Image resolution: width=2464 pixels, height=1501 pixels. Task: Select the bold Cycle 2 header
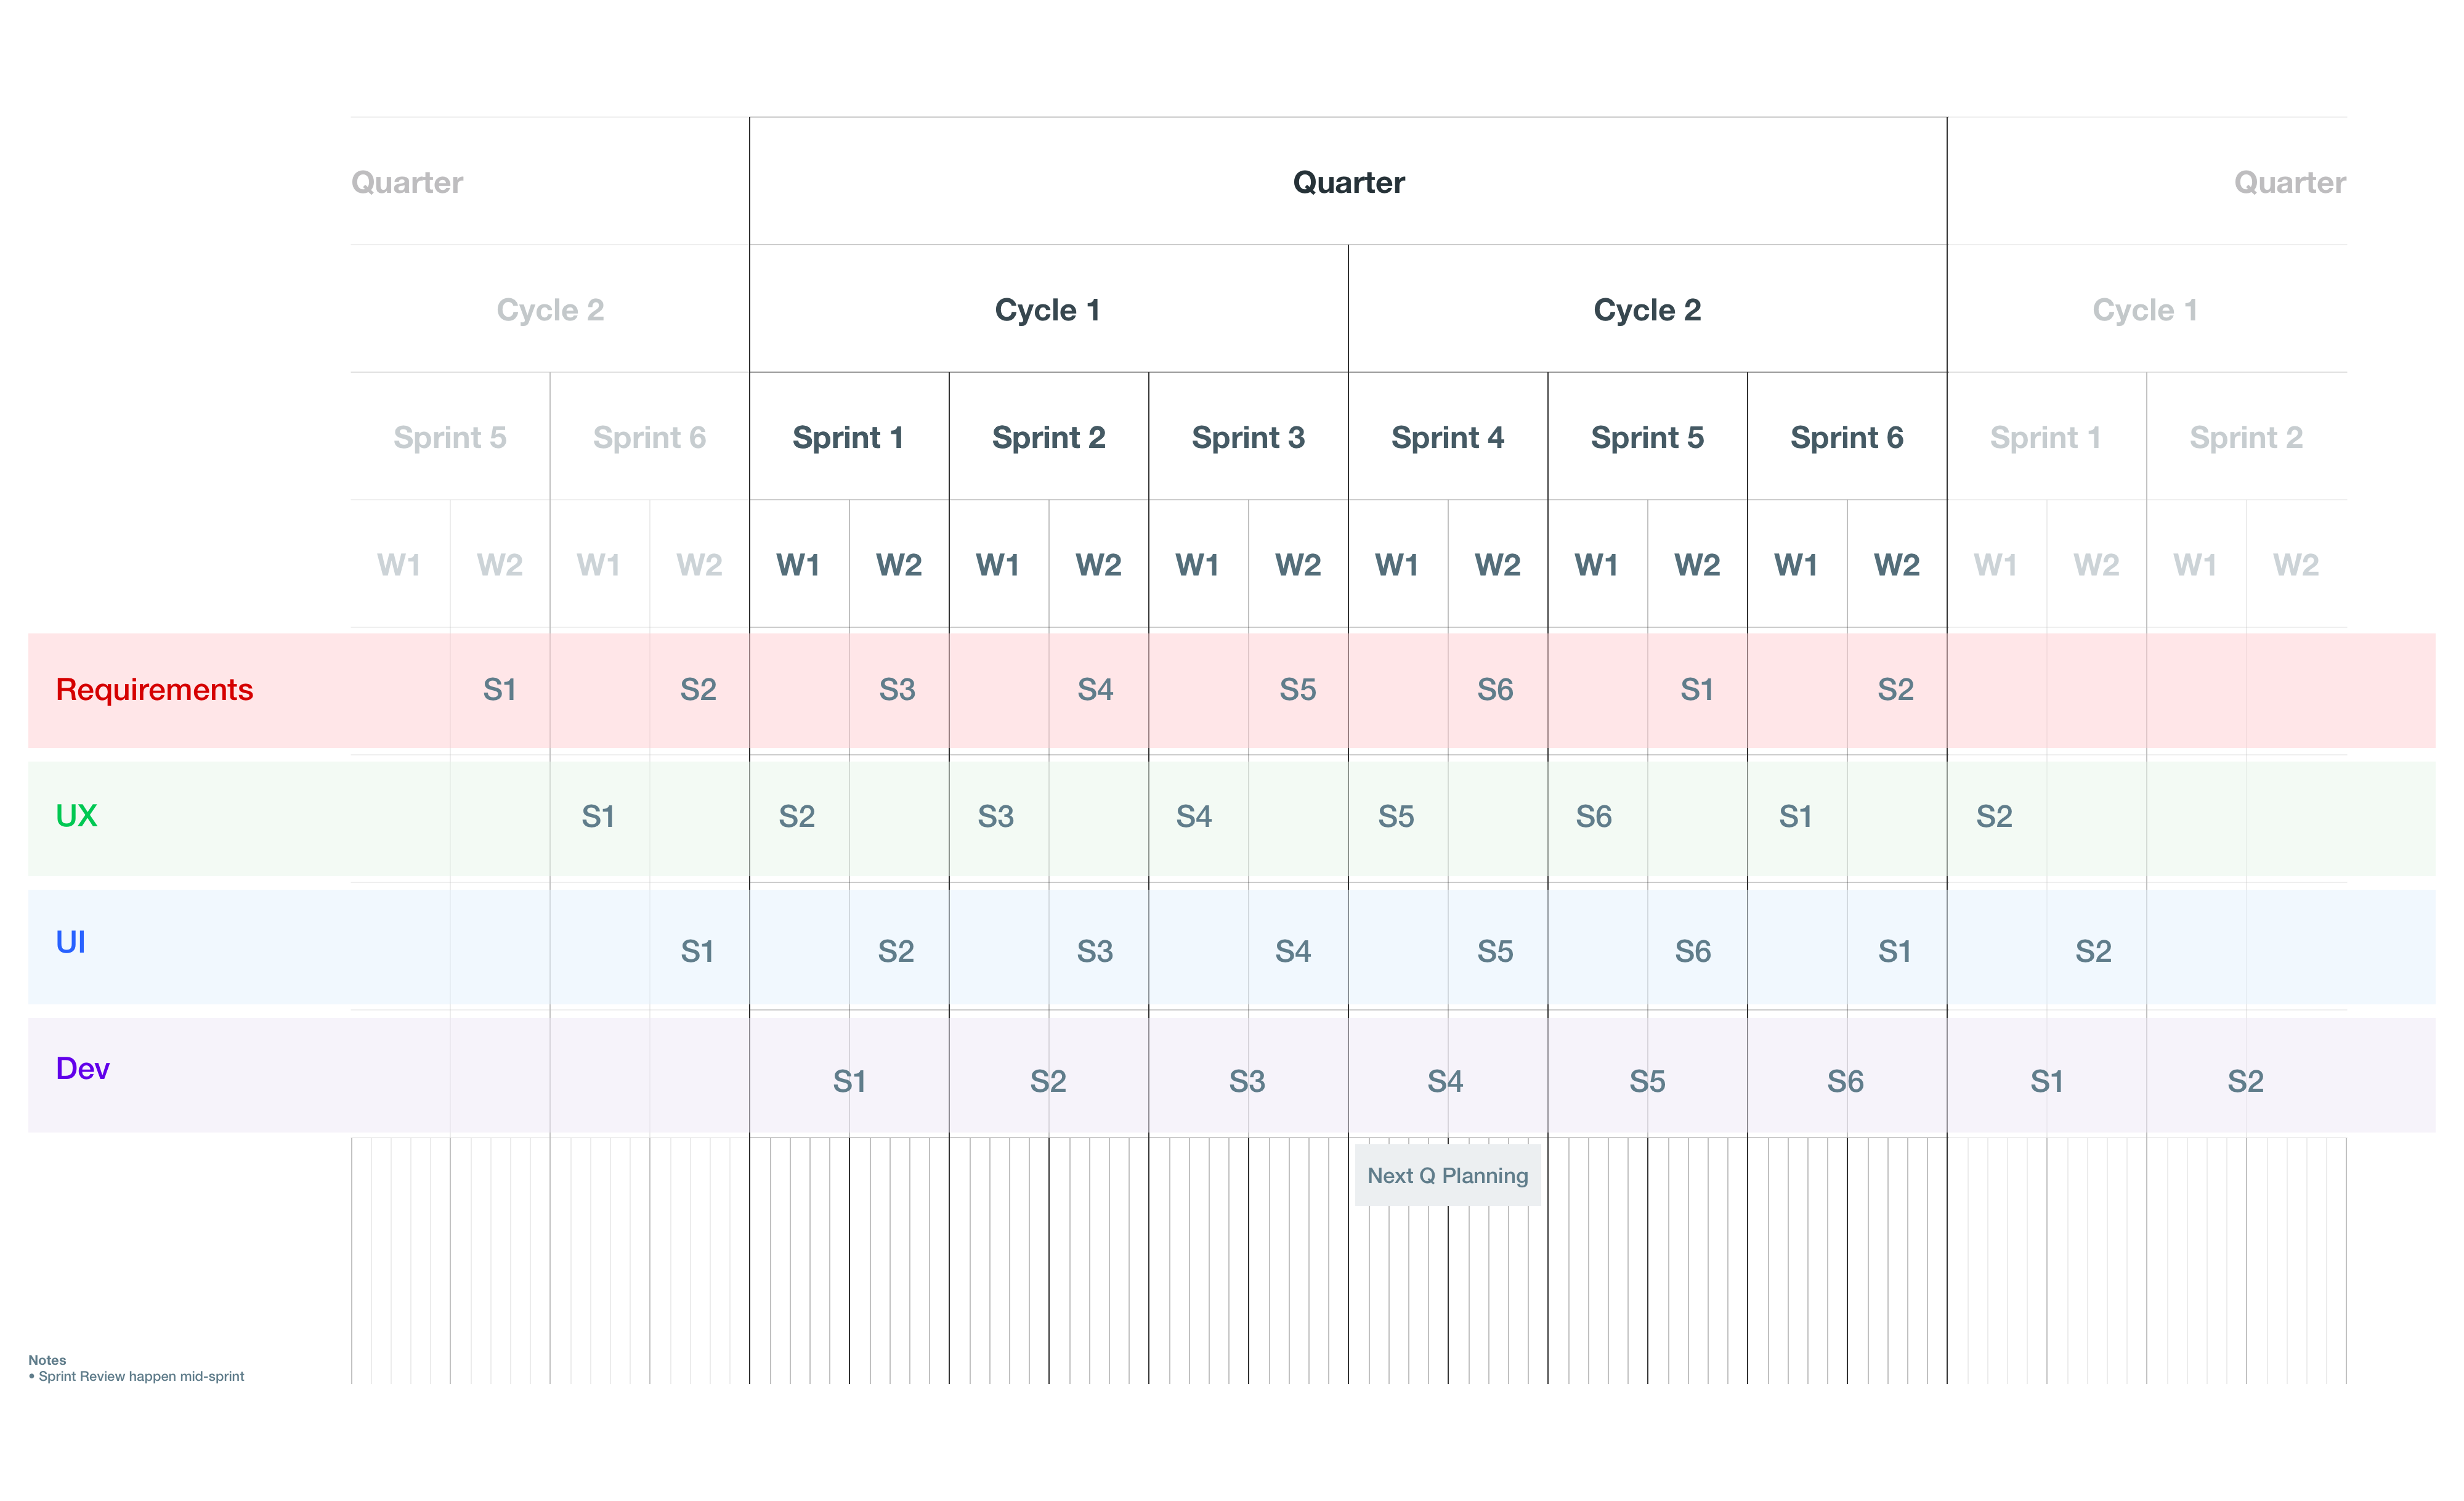coord(1647,310)
